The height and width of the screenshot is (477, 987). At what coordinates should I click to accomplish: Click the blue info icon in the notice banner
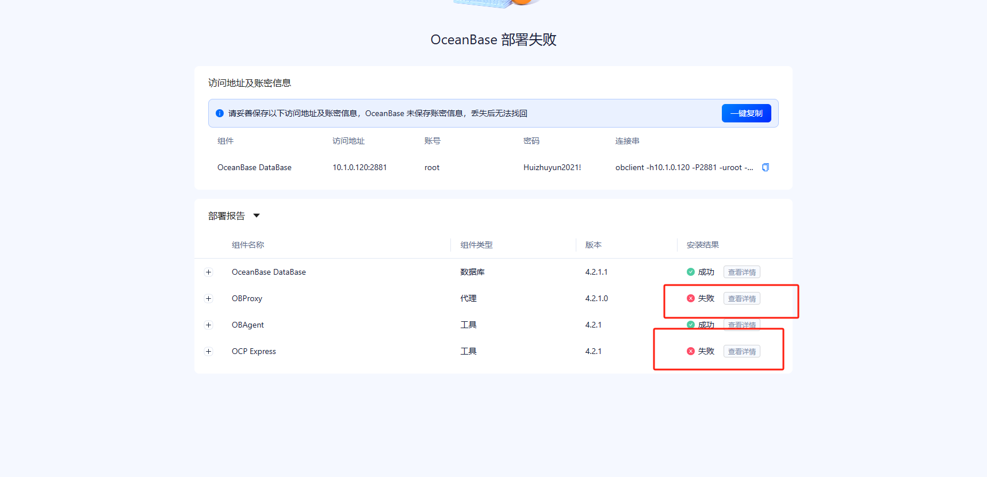tap(220, 113)
